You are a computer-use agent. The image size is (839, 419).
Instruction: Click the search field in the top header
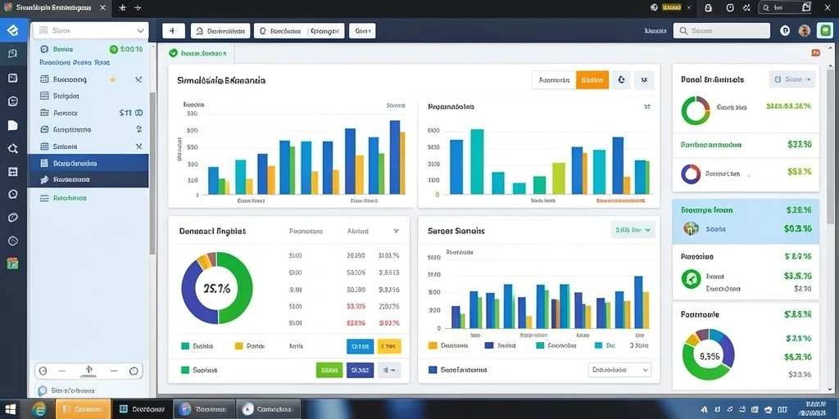tap(722, 31)
